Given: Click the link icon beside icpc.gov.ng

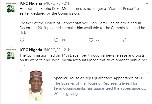Looking at the screenshot, I should coord(56,94).
